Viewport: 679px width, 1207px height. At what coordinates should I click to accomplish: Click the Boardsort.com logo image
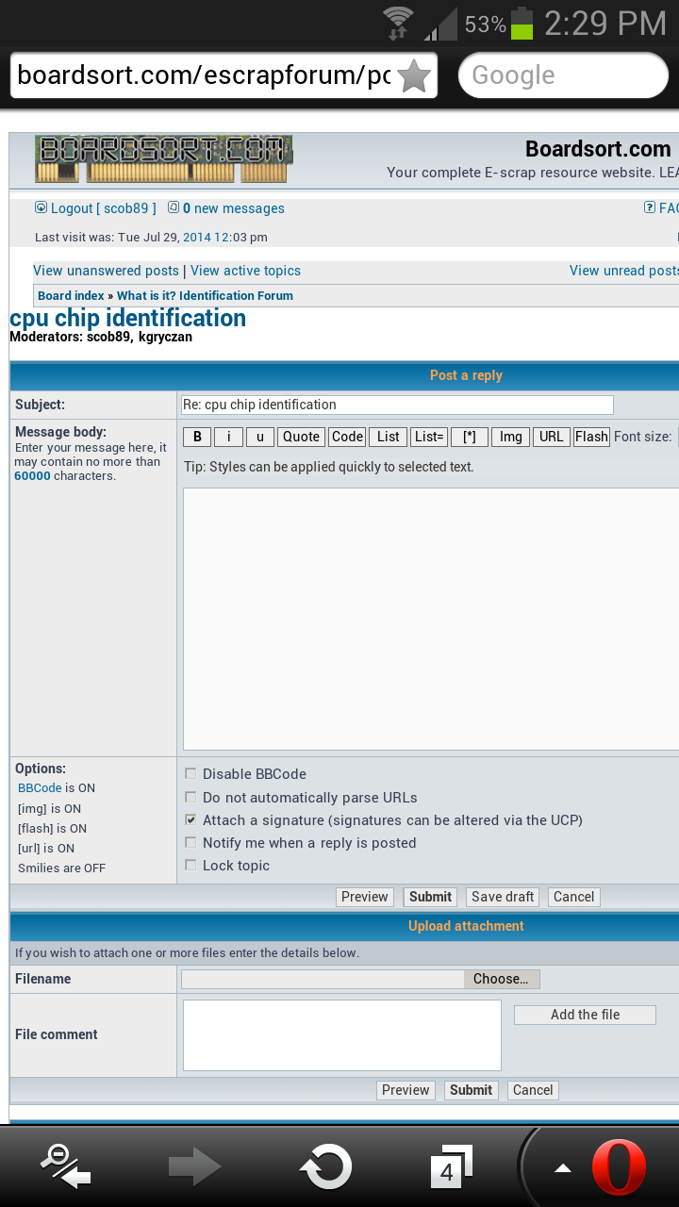click(163, 159)
